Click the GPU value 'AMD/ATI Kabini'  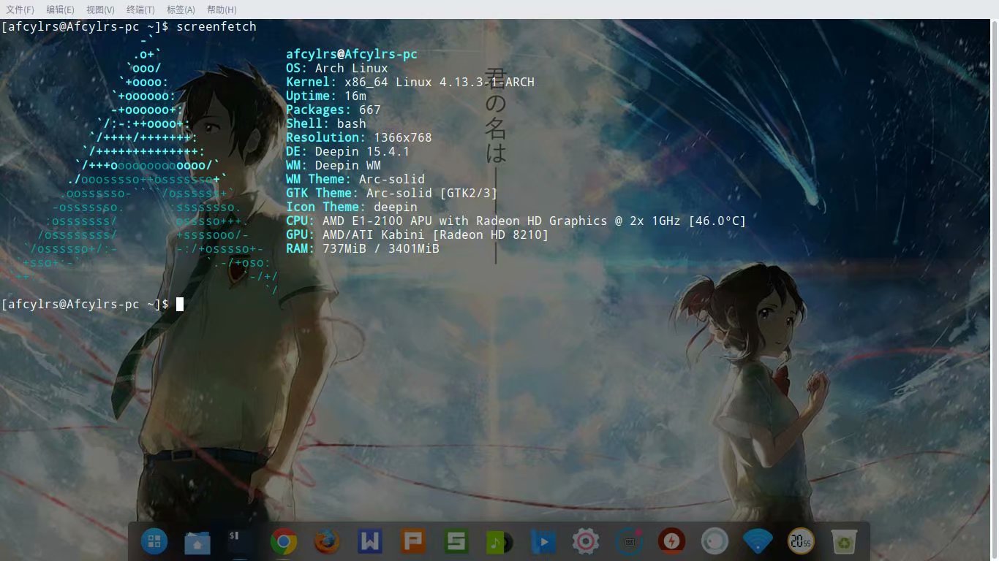point(374,234)
